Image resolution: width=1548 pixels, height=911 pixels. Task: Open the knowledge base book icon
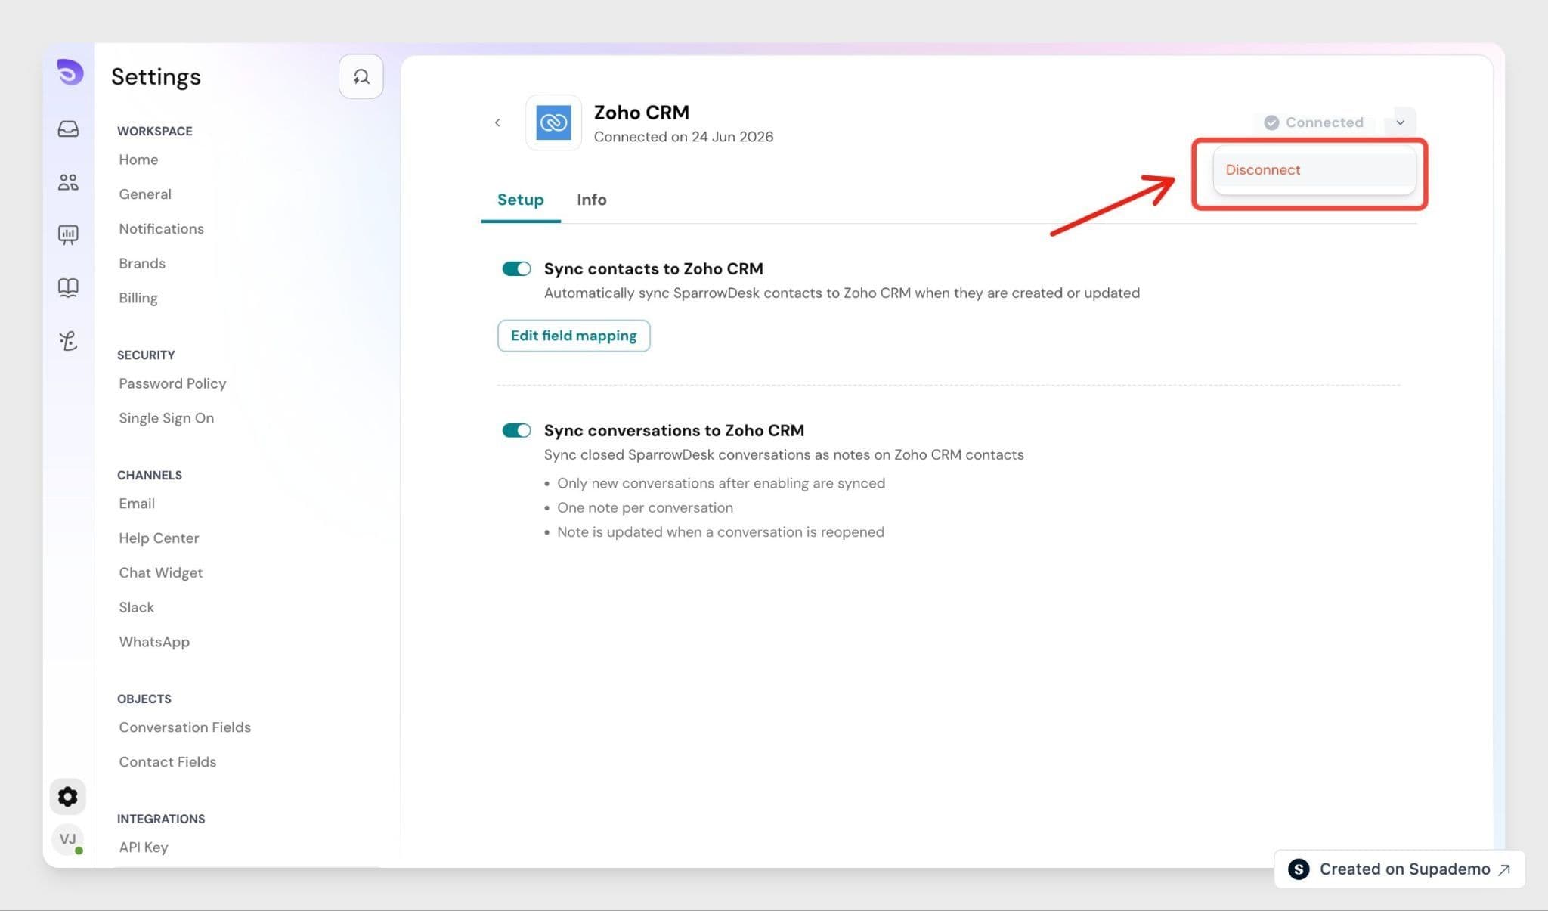(68, 287)
